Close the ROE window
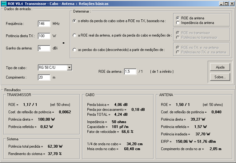The image size is (236, 163). (x=232, y=4)
